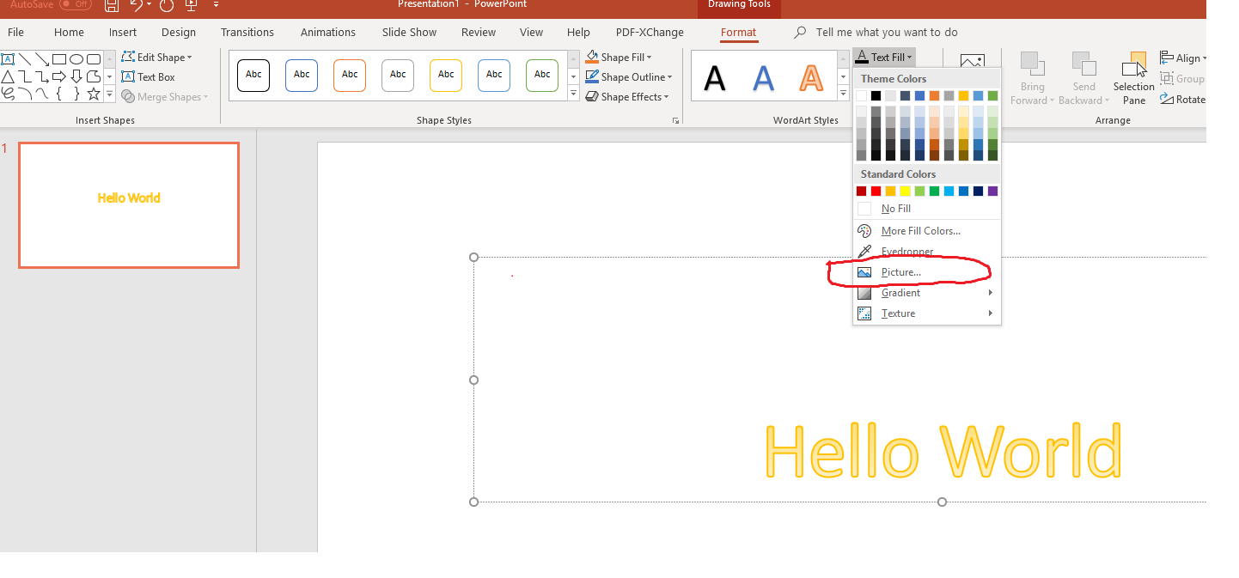
Task: Pick the standard yellow color swatch
Action: pyautogui.click(x=906, y=191)
